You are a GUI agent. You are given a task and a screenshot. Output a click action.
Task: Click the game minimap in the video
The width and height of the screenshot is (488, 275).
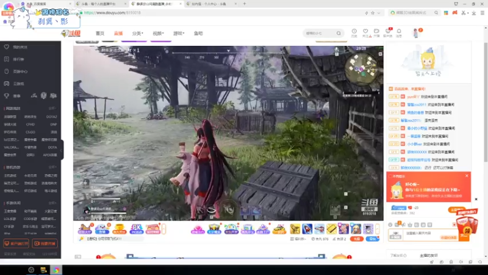pyautogui.click(x=362, y=68)
